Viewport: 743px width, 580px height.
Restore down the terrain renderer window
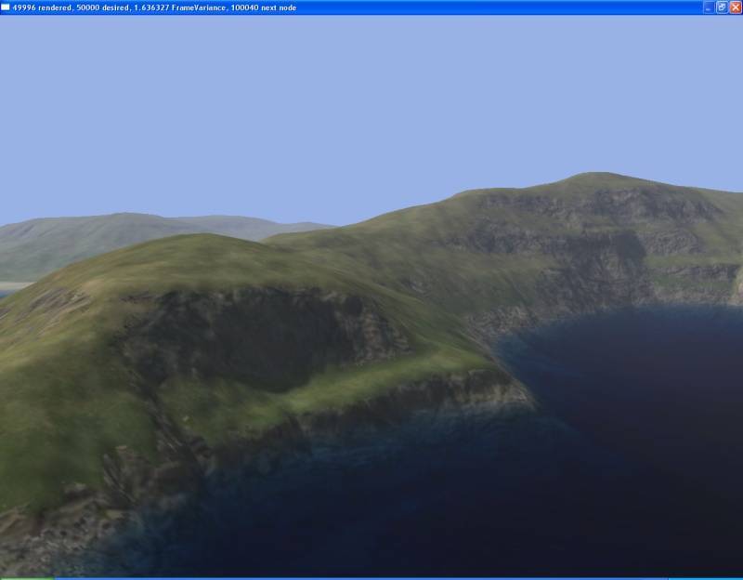pos(721,7)
